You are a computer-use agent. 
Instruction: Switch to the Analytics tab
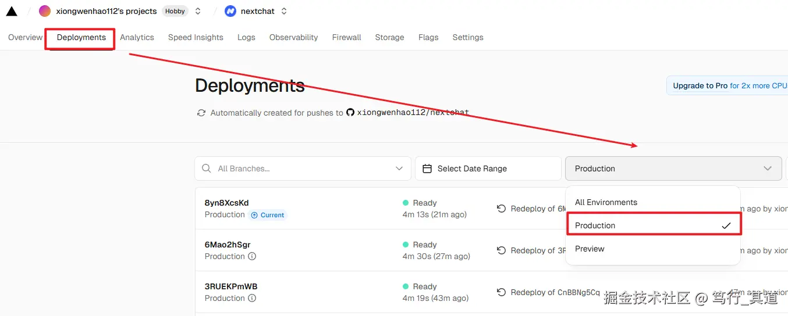(137, 37)
